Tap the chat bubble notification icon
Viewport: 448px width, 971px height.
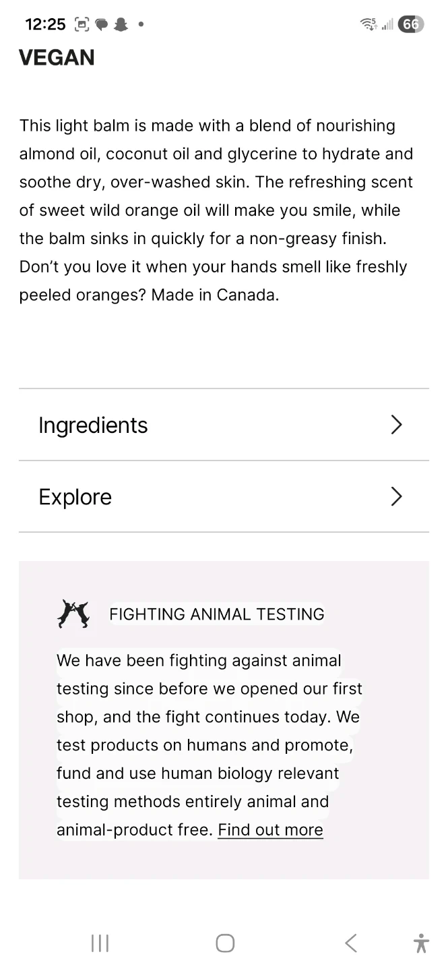(x=102, y=25)
